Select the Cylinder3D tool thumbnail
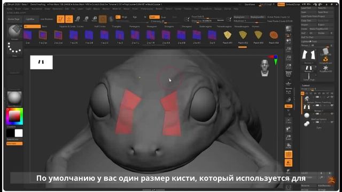The height and width of the screenshot is (192, 342). 325,52
